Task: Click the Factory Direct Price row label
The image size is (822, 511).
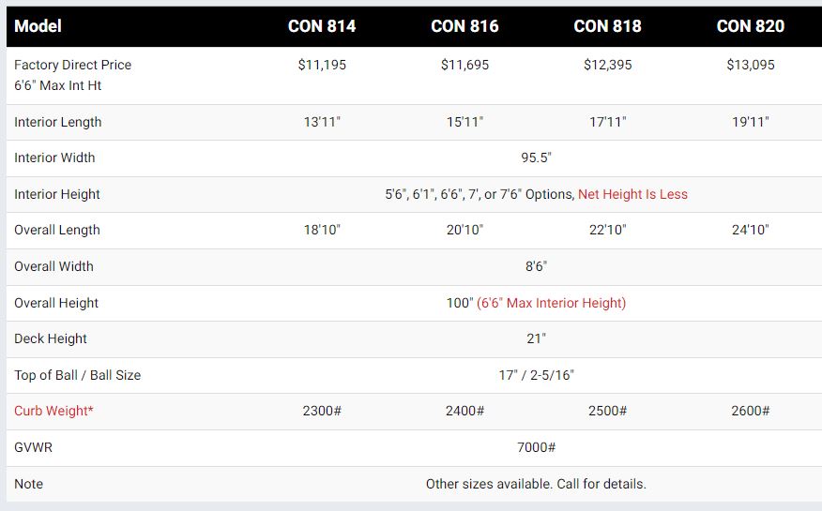Action: tap(72, 65)
